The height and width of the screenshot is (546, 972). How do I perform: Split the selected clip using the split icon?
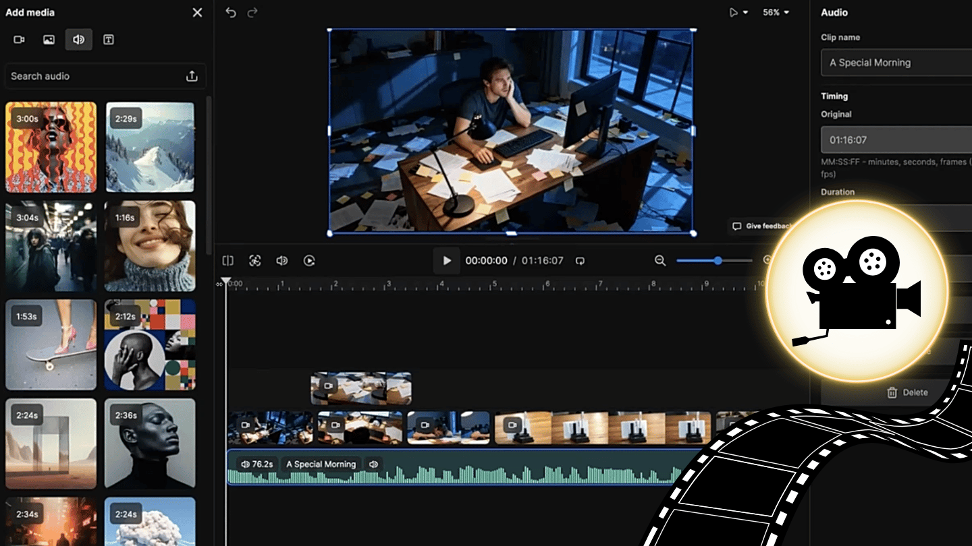pyautogui.click(x=227, y=260)
